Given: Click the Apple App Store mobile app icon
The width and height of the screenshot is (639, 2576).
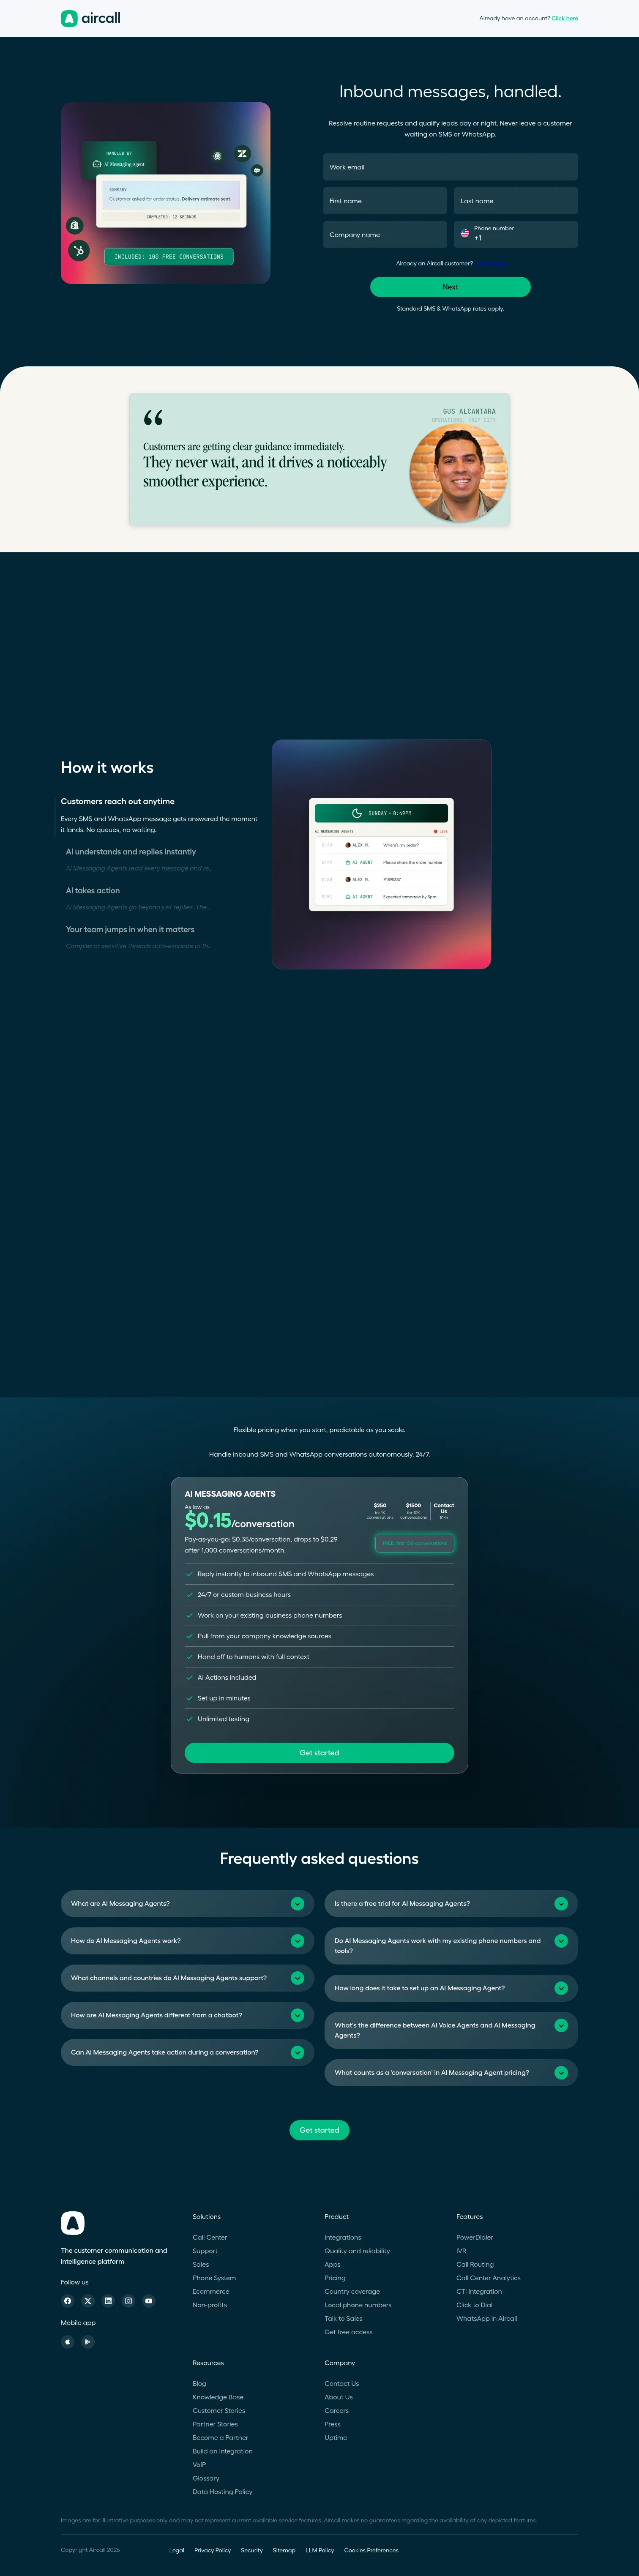Looking at the screenshot, I should 68,2341.
